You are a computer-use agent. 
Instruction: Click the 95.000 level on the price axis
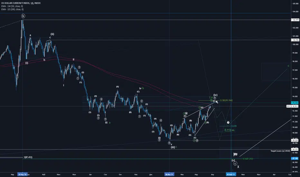(x=295, y=88)
